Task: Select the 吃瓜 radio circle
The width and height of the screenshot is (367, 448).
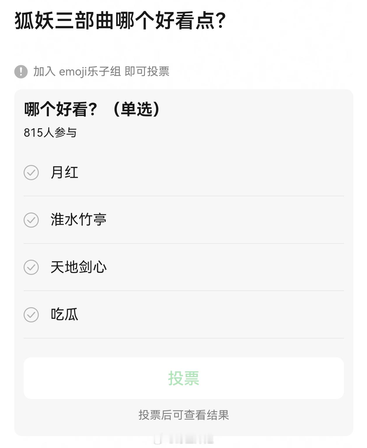Action: [31, 315]
